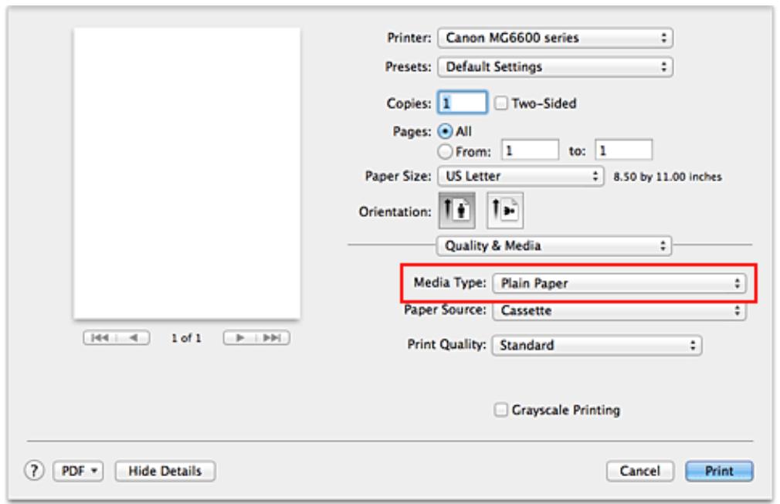Click the '8.50 by 11.00 inches' text
This screenshot has width=780, height=504.
(x=667, y=177)
